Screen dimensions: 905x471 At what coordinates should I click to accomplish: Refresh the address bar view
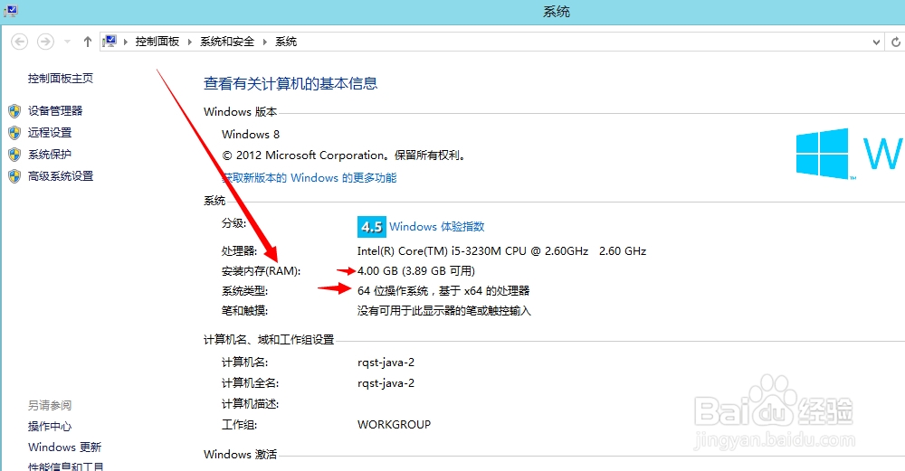point(895,42)
